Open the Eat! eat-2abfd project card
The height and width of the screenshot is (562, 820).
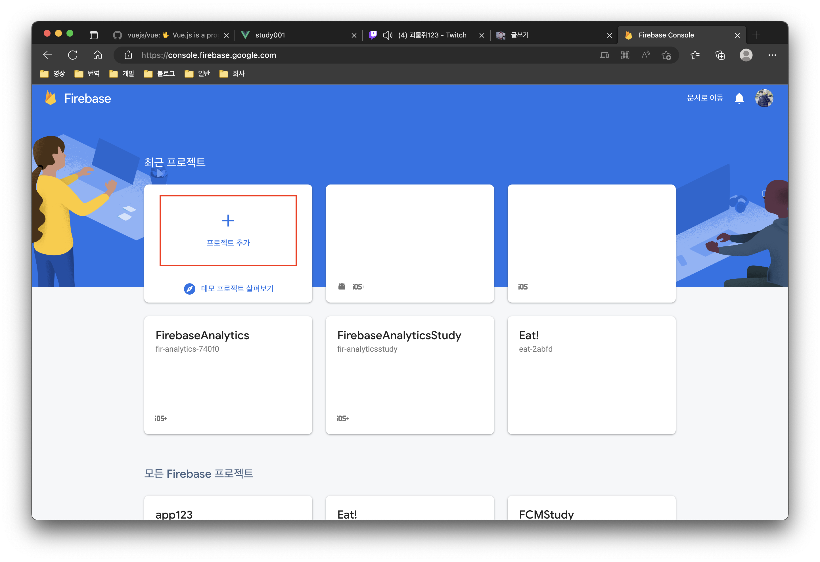click(592, 375)
